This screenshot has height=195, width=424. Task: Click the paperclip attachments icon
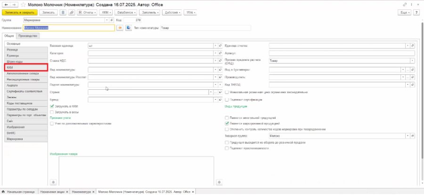[72, 12]
